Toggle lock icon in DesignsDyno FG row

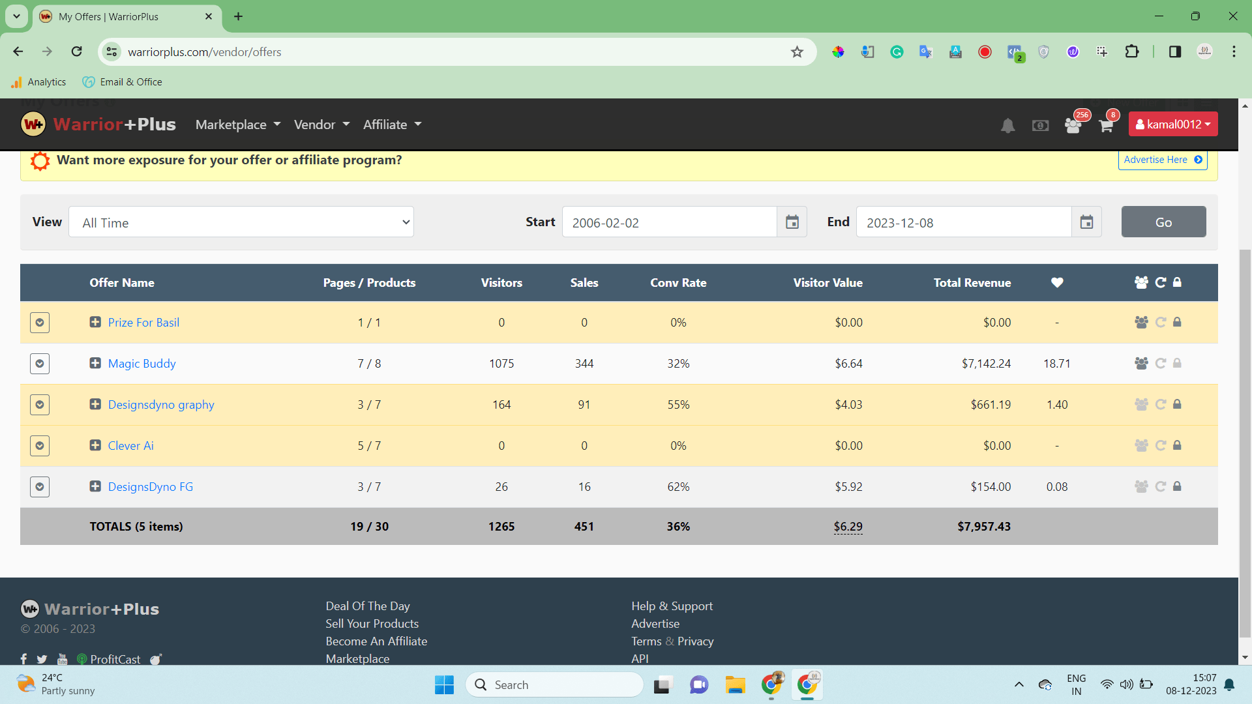pos(1177,486)
